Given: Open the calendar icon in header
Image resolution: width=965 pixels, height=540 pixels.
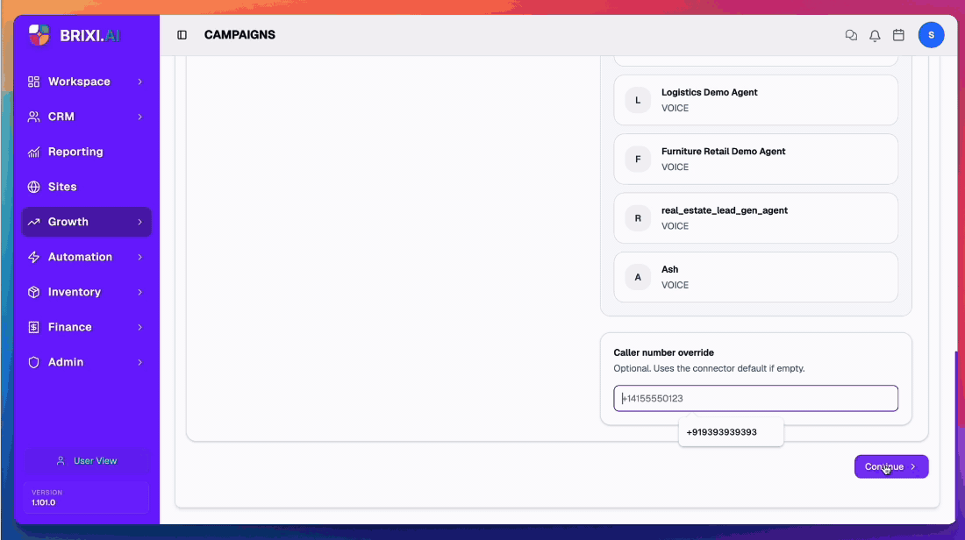Looking at the screenshot, I should click(898, 35).
